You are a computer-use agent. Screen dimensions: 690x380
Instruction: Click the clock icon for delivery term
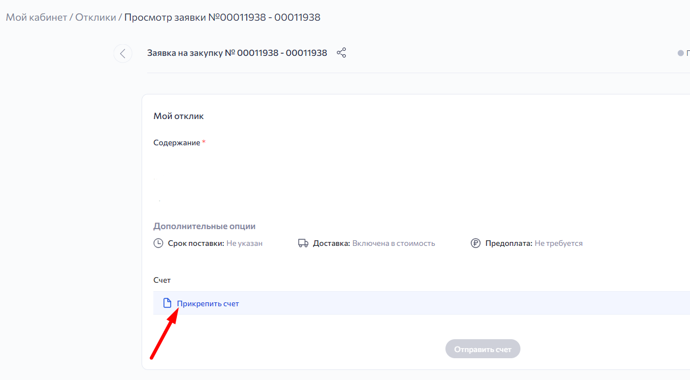(x=158, y=243)
